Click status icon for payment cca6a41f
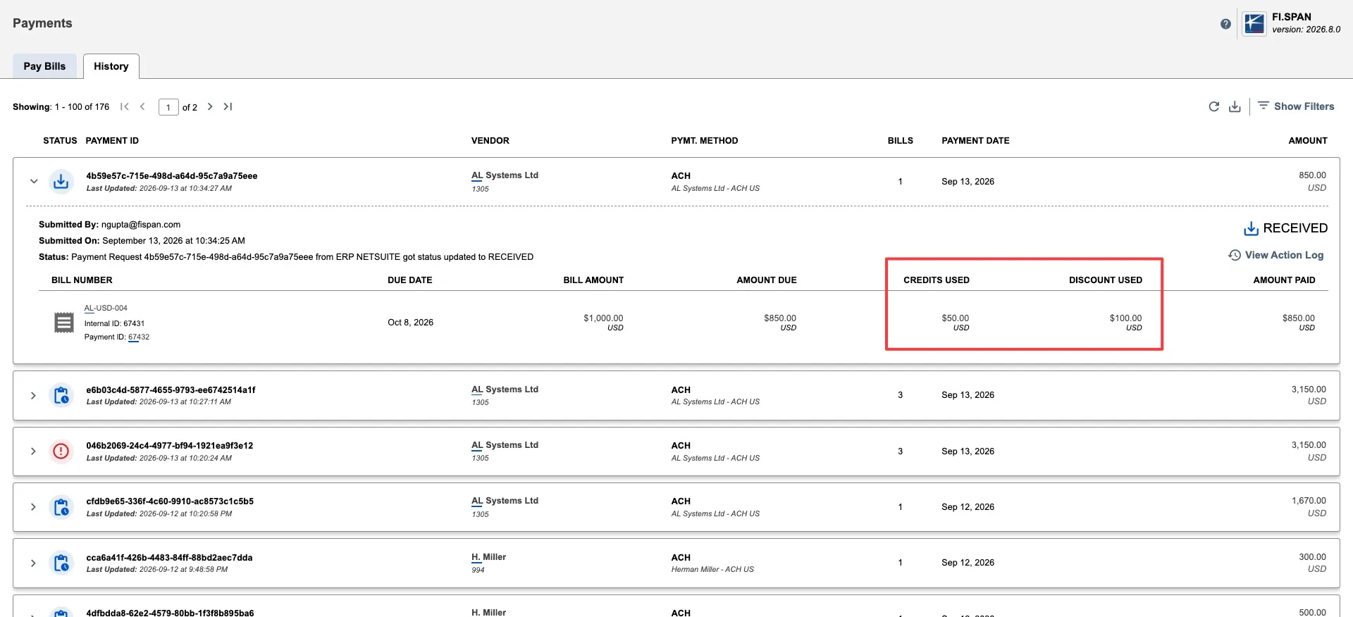The width and height of the screenshot is (1353, 617). (x=61, y=563)
